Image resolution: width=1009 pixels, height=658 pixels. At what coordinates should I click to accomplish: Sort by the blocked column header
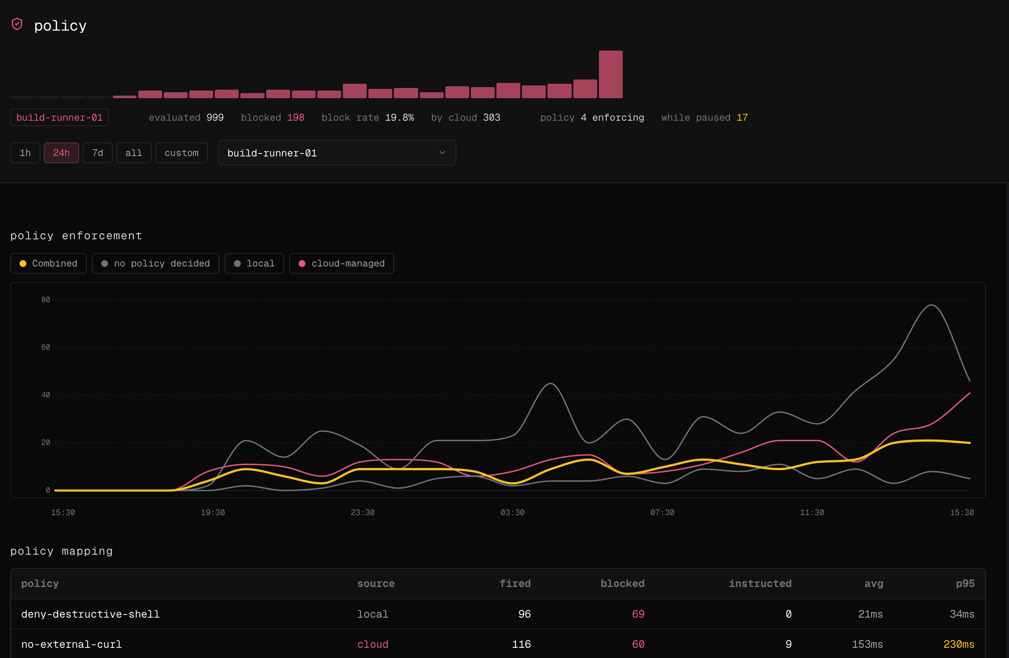(x=622, y=584)
